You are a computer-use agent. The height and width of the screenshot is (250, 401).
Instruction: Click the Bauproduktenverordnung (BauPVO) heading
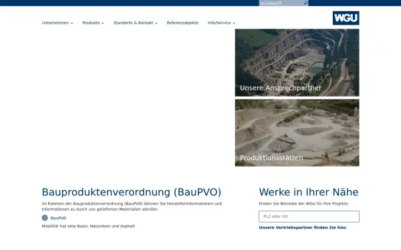[132, 192]
